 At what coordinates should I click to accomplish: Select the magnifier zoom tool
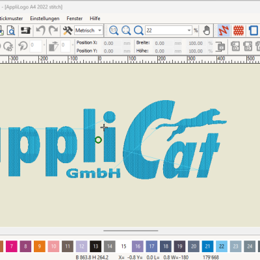pyautogui.click(x=138, y=31)
